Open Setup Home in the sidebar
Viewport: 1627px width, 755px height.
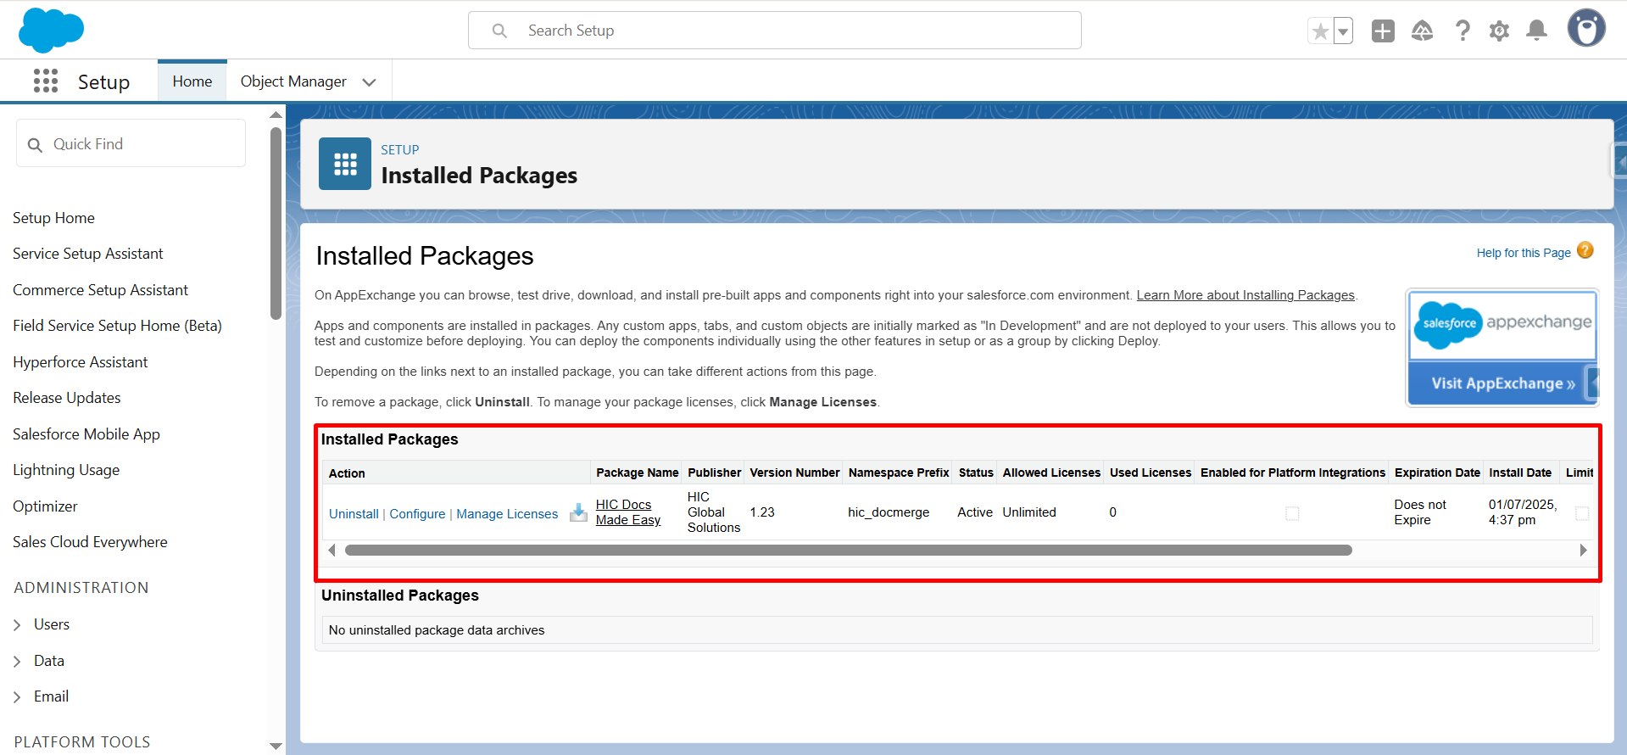click(53, 218)
